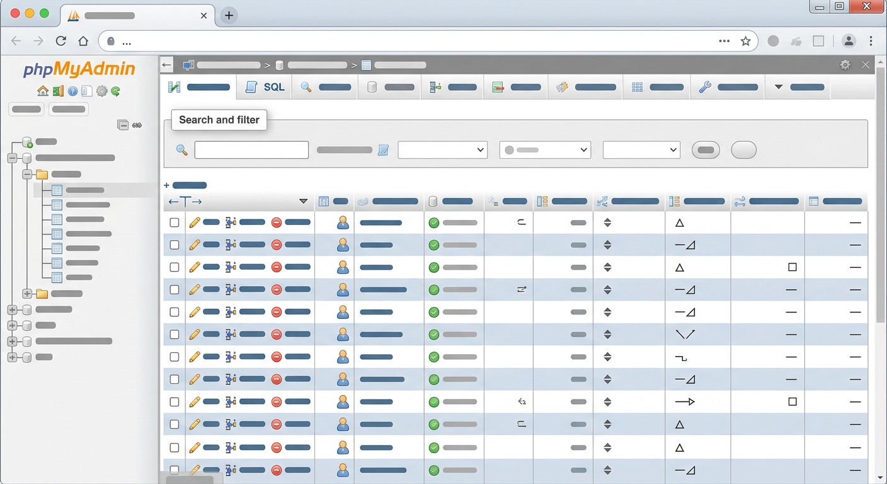This screenshot has height=484, width=887.
Task: Click the user icon in the fourth row
Action: click(343, 290)
